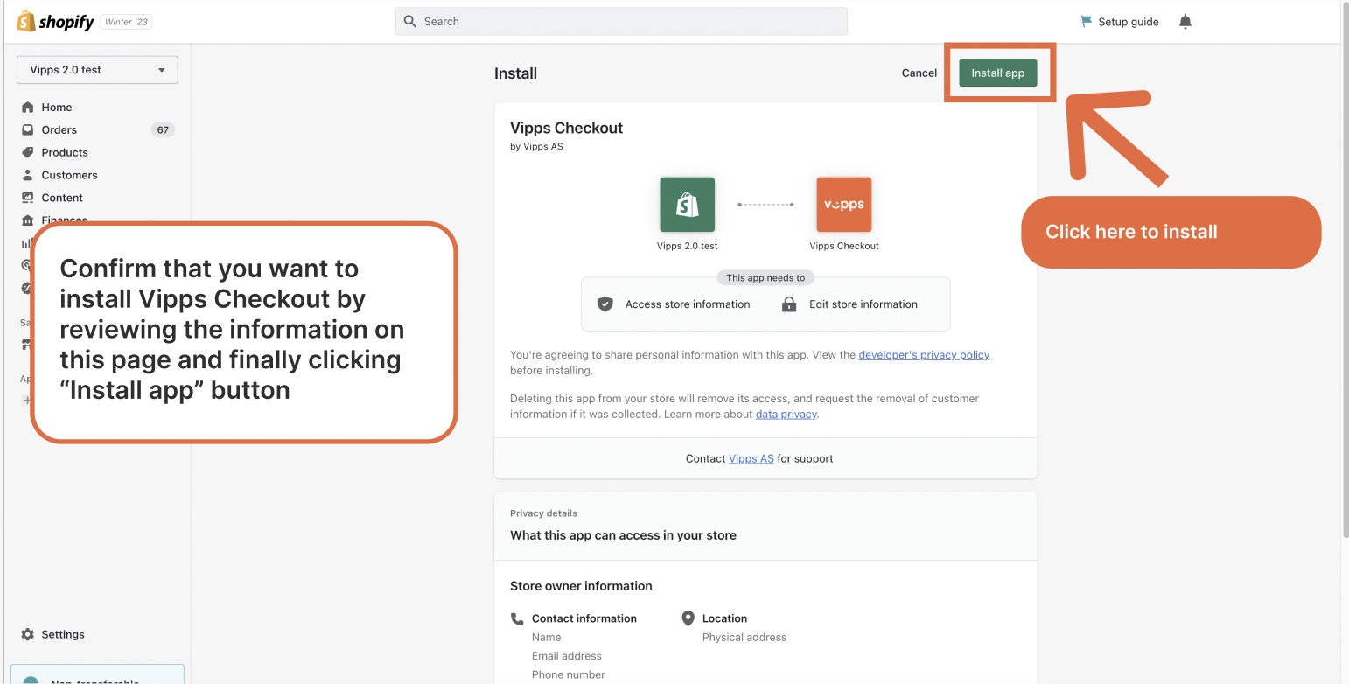The height and width of the screenshot is (684, 1349).
Task: Click the Edit store information lock icon
Action: point(789,304)
